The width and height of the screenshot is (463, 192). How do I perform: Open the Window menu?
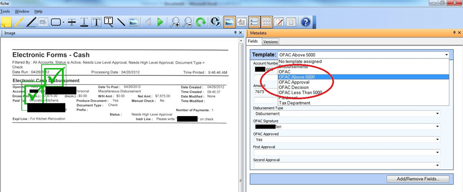tap(22, 11)
